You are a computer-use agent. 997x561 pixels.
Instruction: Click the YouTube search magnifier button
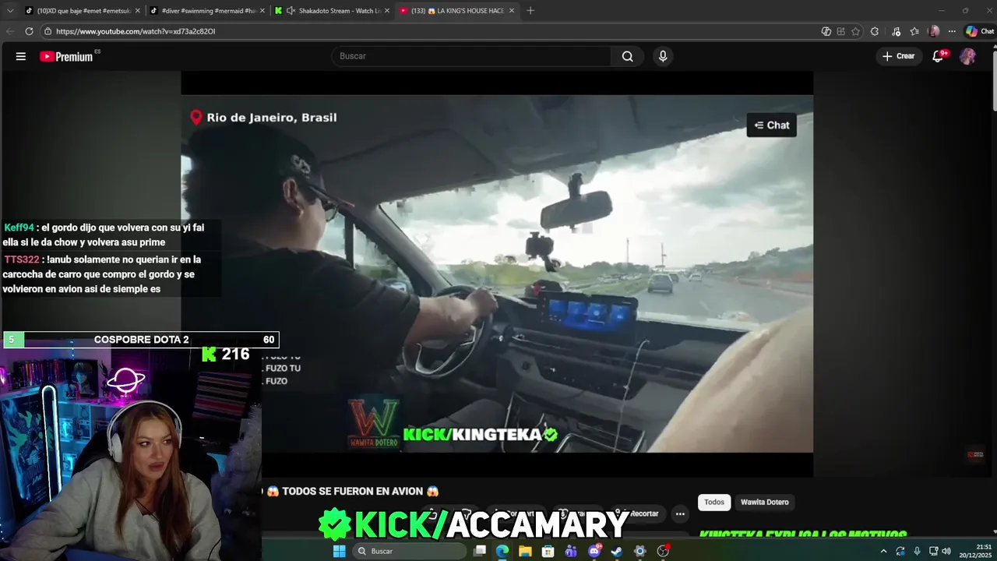(x=628, y=56)
